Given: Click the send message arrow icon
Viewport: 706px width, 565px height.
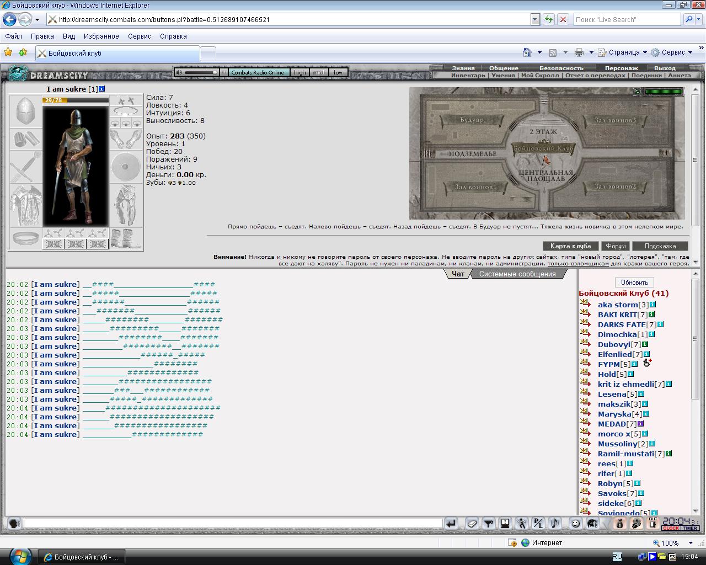Looking at the screenshot, I should [x=451, y=524].
